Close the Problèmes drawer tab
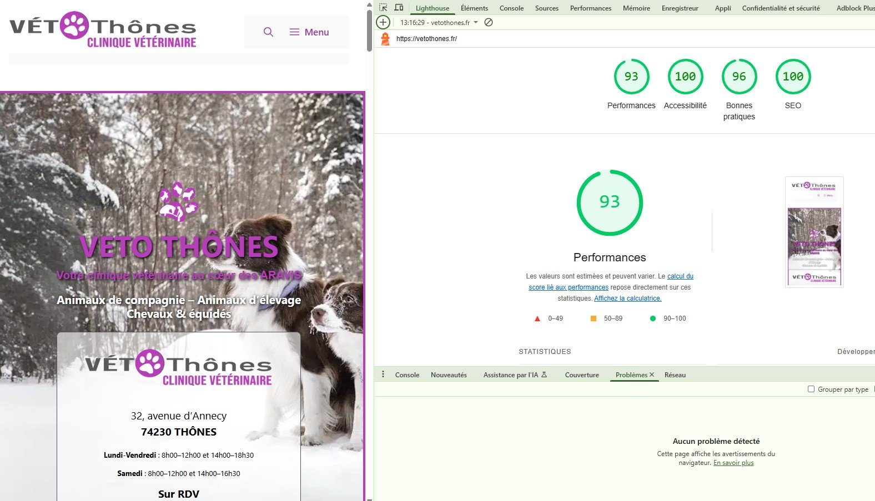The height and width of the screenshot is (501, 875). click(652, 375)
